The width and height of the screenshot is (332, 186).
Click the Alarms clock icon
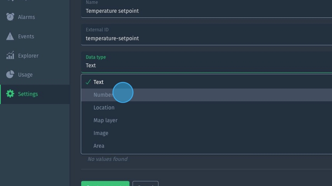pos(10,17)
